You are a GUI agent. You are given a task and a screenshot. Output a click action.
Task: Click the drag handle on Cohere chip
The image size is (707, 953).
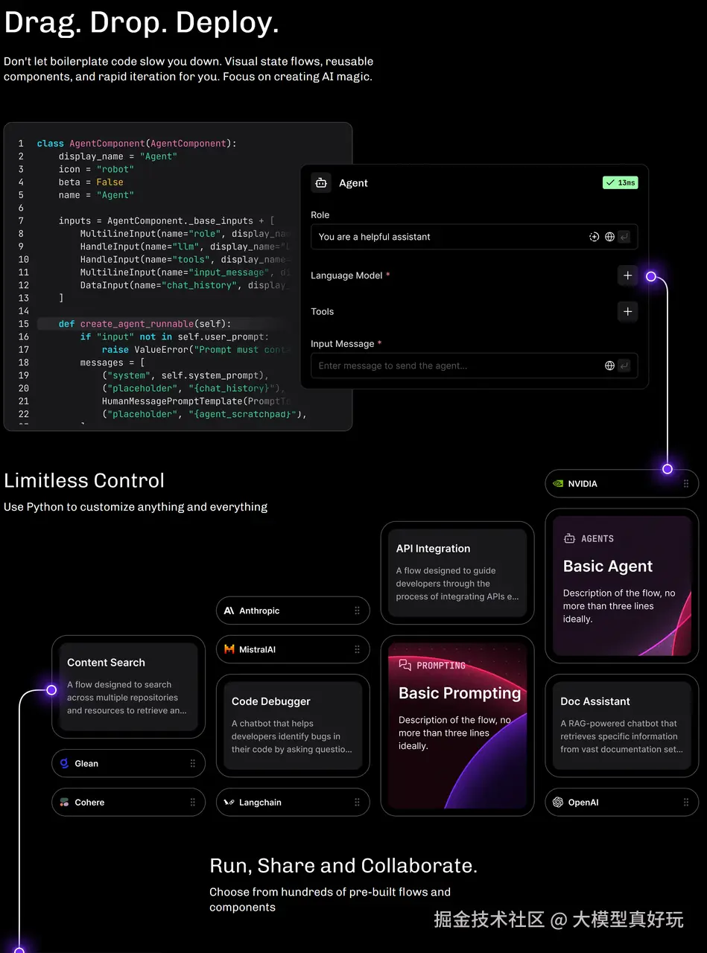pos(193,803)
